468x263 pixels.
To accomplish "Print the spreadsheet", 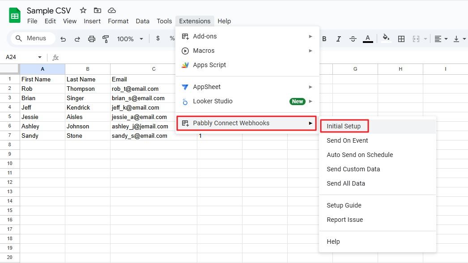I will point(92,39).
